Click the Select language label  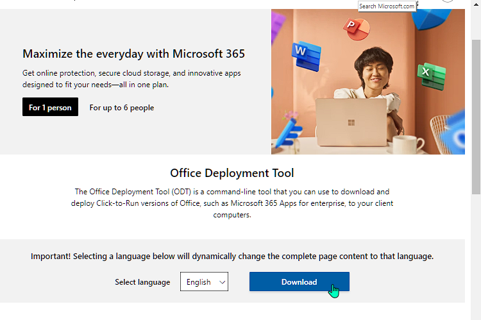142,282
